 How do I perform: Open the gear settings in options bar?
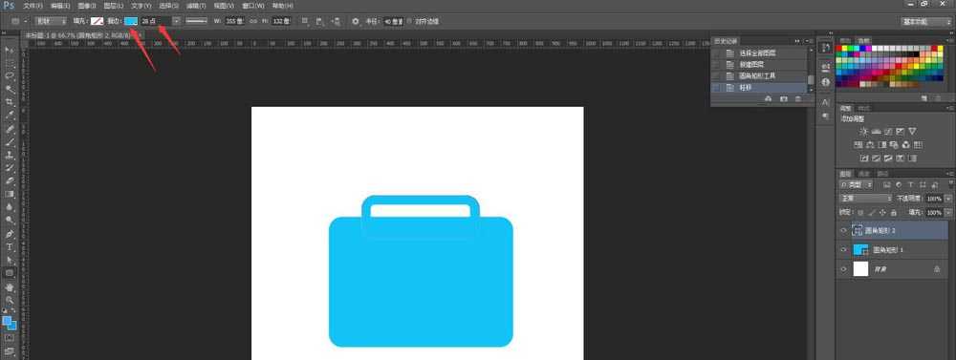(356, 21)
